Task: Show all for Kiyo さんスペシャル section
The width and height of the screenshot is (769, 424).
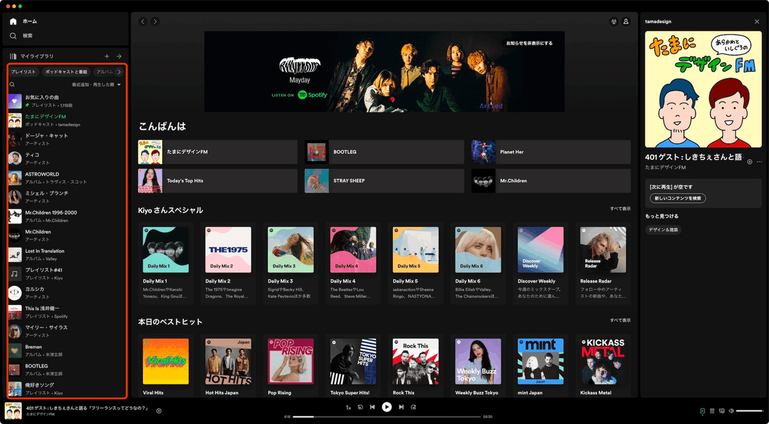Action: coord(620,208)
